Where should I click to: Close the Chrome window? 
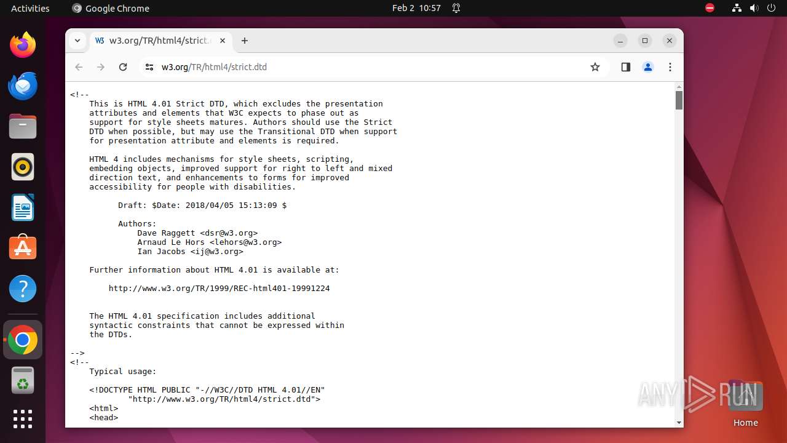(670, 41)
